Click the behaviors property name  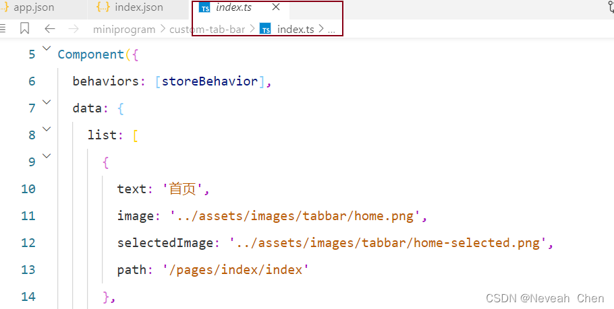(x=106, y=81)
